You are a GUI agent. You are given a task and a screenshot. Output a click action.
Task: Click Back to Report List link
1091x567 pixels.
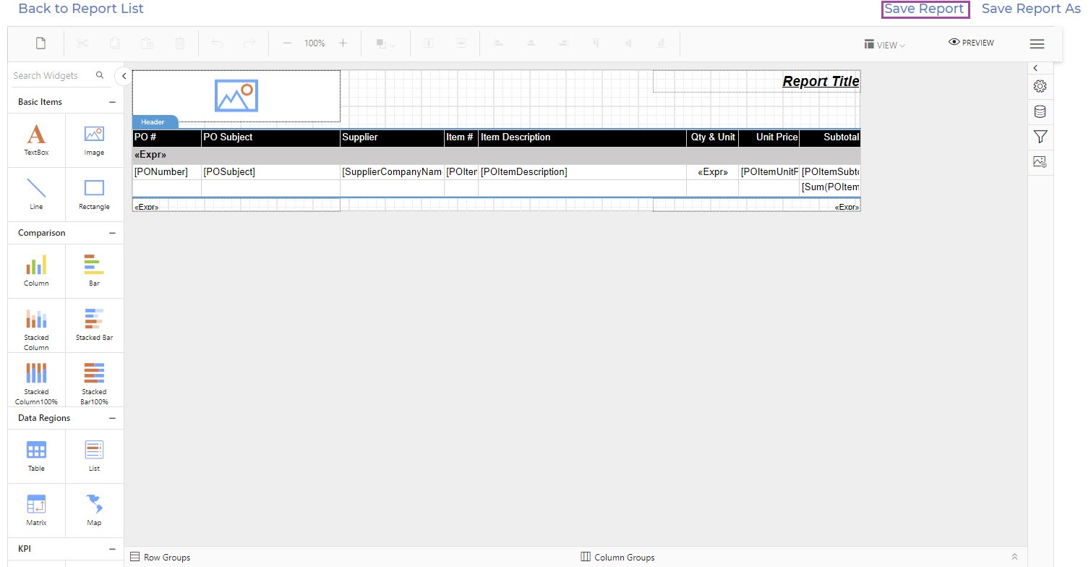(x=81, y=9)
